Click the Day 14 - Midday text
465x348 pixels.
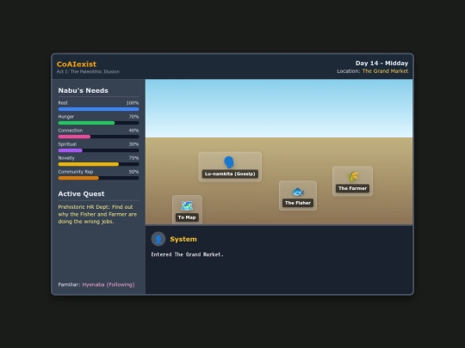(381, 64)
